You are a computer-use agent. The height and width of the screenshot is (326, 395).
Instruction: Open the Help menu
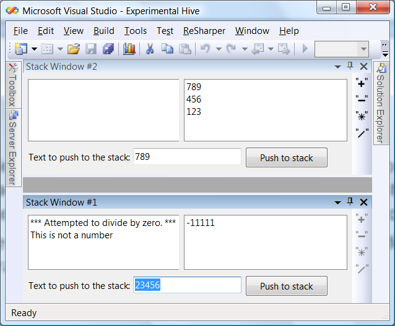coord(289,31)
